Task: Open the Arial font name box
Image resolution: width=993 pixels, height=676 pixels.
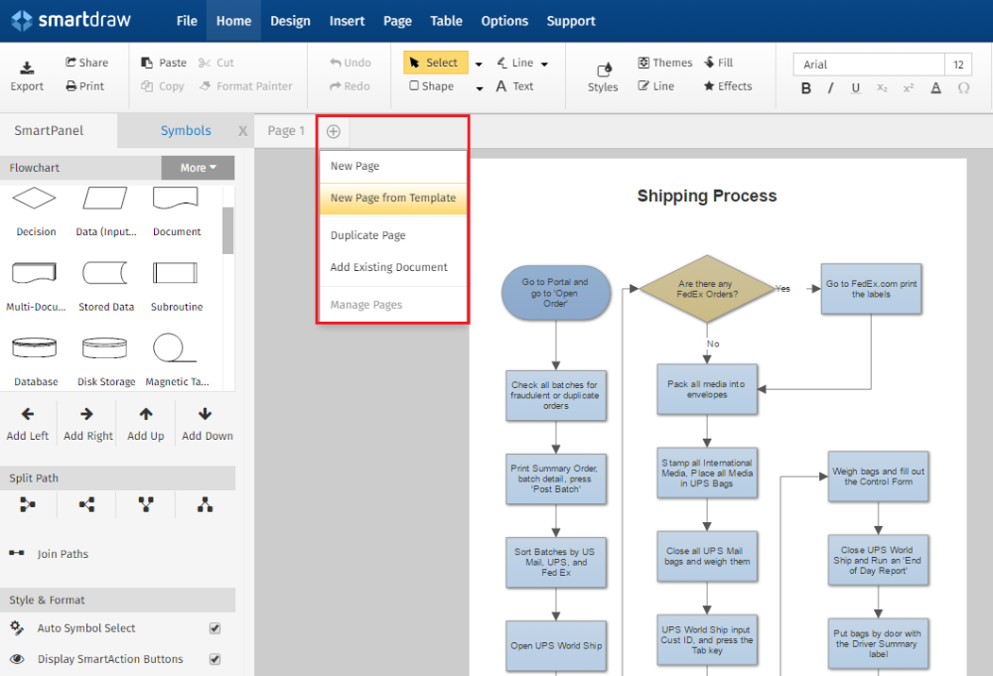Action: pyautogui.click(x=869, y=65)
